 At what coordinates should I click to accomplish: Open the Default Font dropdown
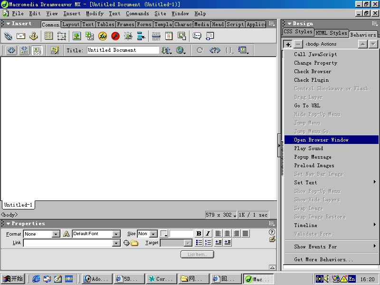[116, 234]
